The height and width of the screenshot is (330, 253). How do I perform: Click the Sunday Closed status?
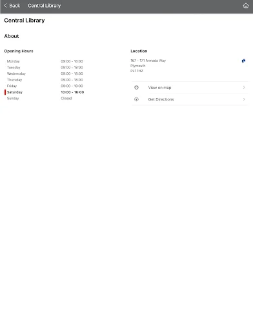coord(66,99)
